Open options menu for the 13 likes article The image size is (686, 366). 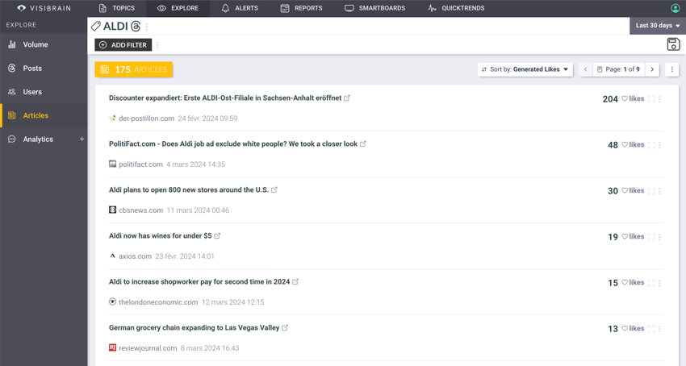point(659,328)
